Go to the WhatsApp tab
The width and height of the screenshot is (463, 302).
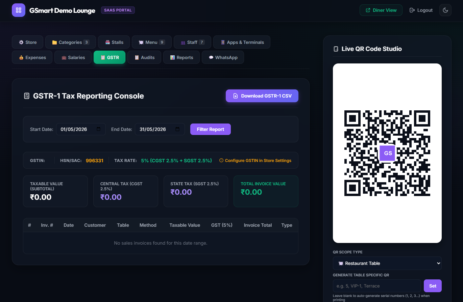click(x=223, y=57)
